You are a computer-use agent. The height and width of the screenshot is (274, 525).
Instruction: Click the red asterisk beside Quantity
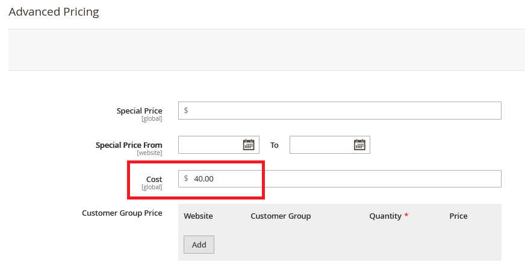pyautogui.click(x=406, y=216)
